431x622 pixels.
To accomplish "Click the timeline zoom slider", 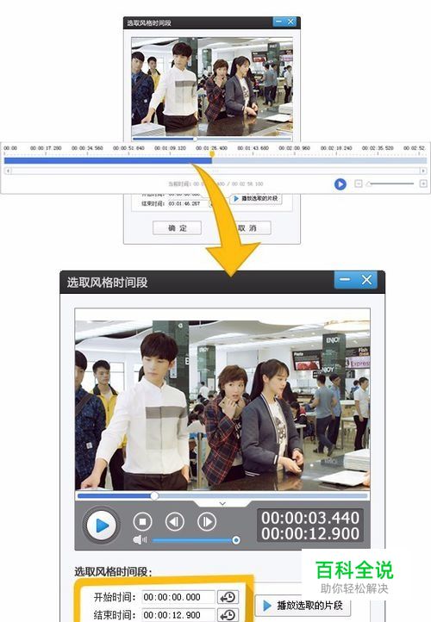I will click(x=390, y=183).
